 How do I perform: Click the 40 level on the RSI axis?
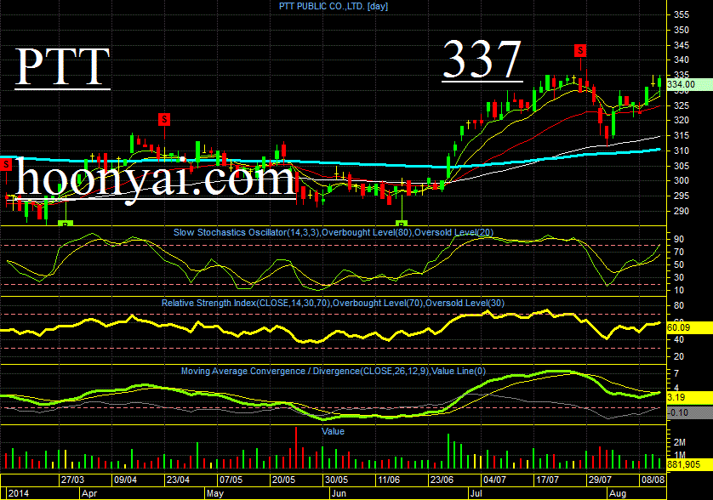click(679, 339)
